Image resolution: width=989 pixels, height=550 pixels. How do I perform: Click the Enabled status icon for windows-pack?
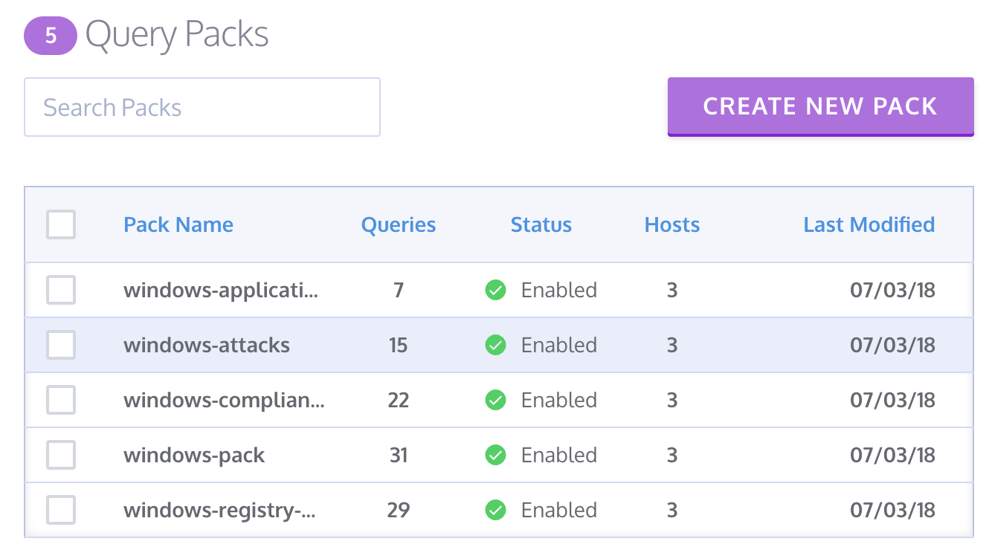[x=495, y=455]
